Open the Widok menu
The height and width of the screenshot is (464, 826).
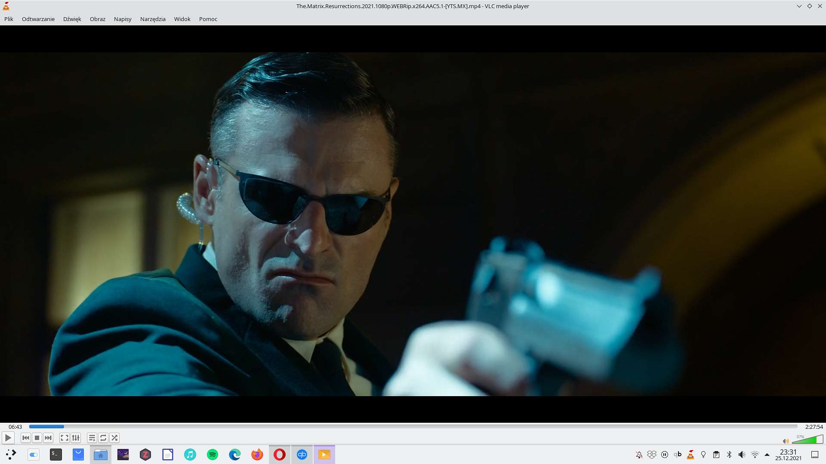(x=182, y=19)
